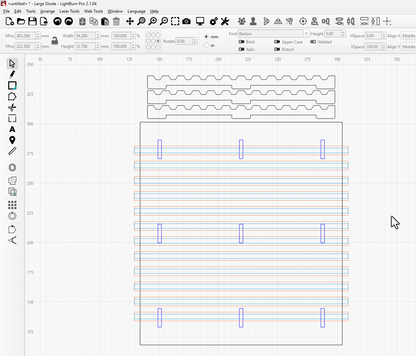
Task: Select the Polygon drawing tool
Action: pyautogui.click(x=12, y=96)
